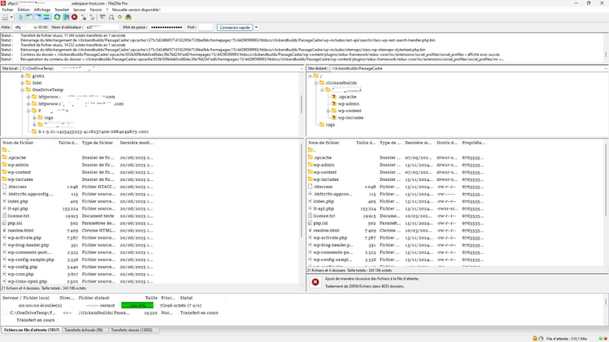Open the Transfert menu

point(62,10)
